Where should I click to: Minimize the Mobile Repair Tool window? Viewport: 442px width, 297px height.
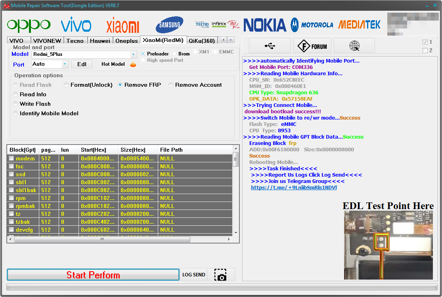click(x=427, y=6)
